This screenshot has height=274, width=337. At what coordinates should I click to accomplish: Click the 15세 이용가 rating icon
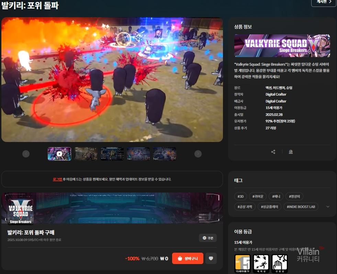click(242, 264)
